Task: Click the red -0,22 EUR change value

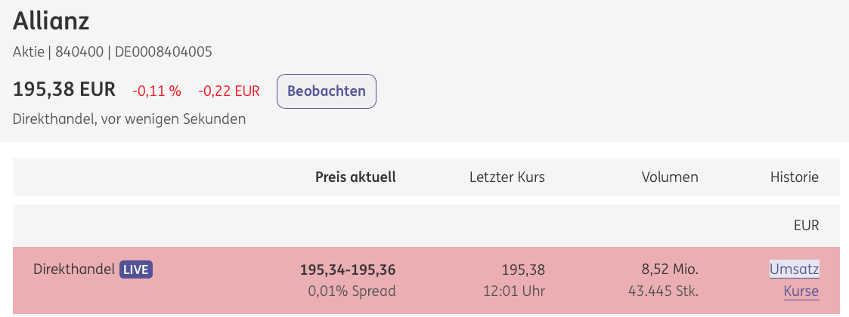Action: [229, 91]
